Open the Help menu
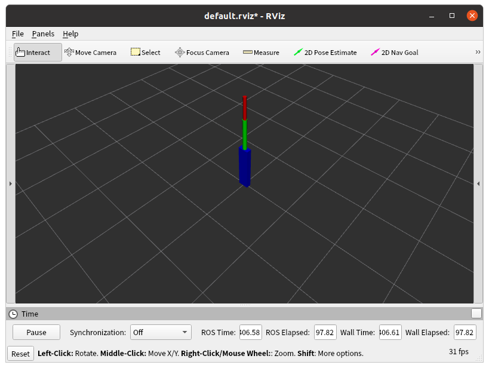The width and height of the screenshot is (489, 368). 70,34
